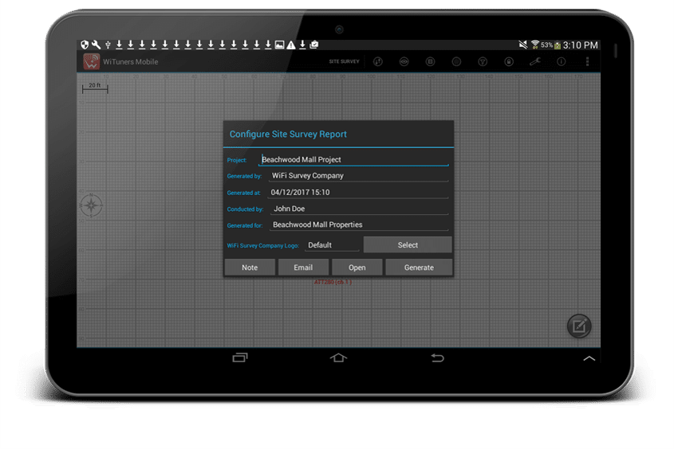Click the Project name field
The height and width of the screenshot is (449, 674).
click(x=353, y=159)
